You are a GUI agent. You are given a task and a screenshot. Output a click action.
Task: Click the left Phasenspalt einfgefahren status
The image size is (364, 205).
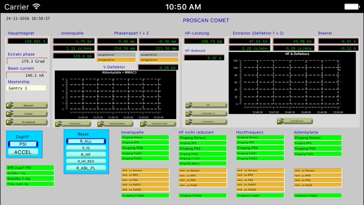click(x=116, y=60)
